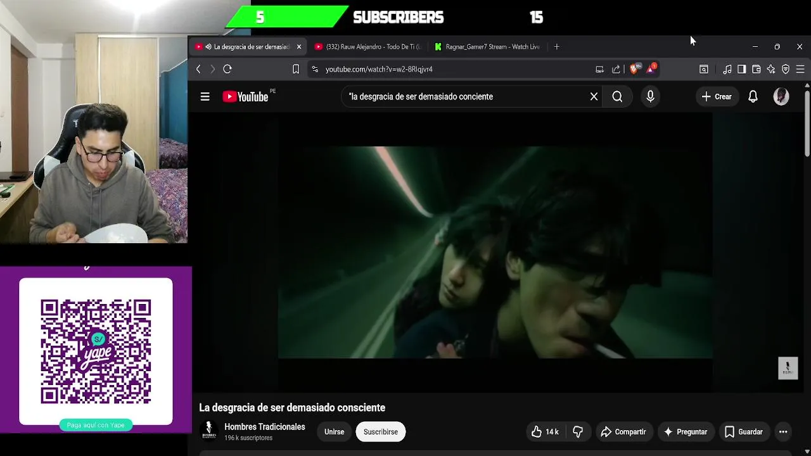The image size is (811, 456).
Task: Click the YouTube search magnifier button
Action: tap(617, 97)
